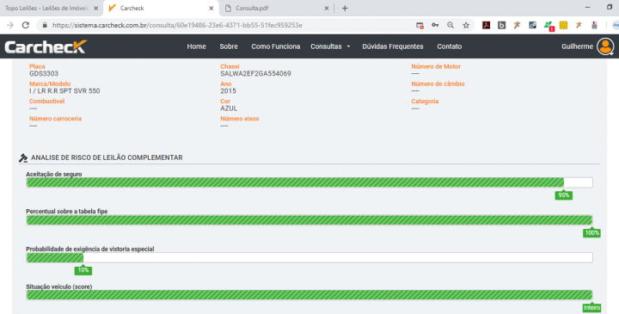
Task: Open the Contato page
Action: point(450,46)
